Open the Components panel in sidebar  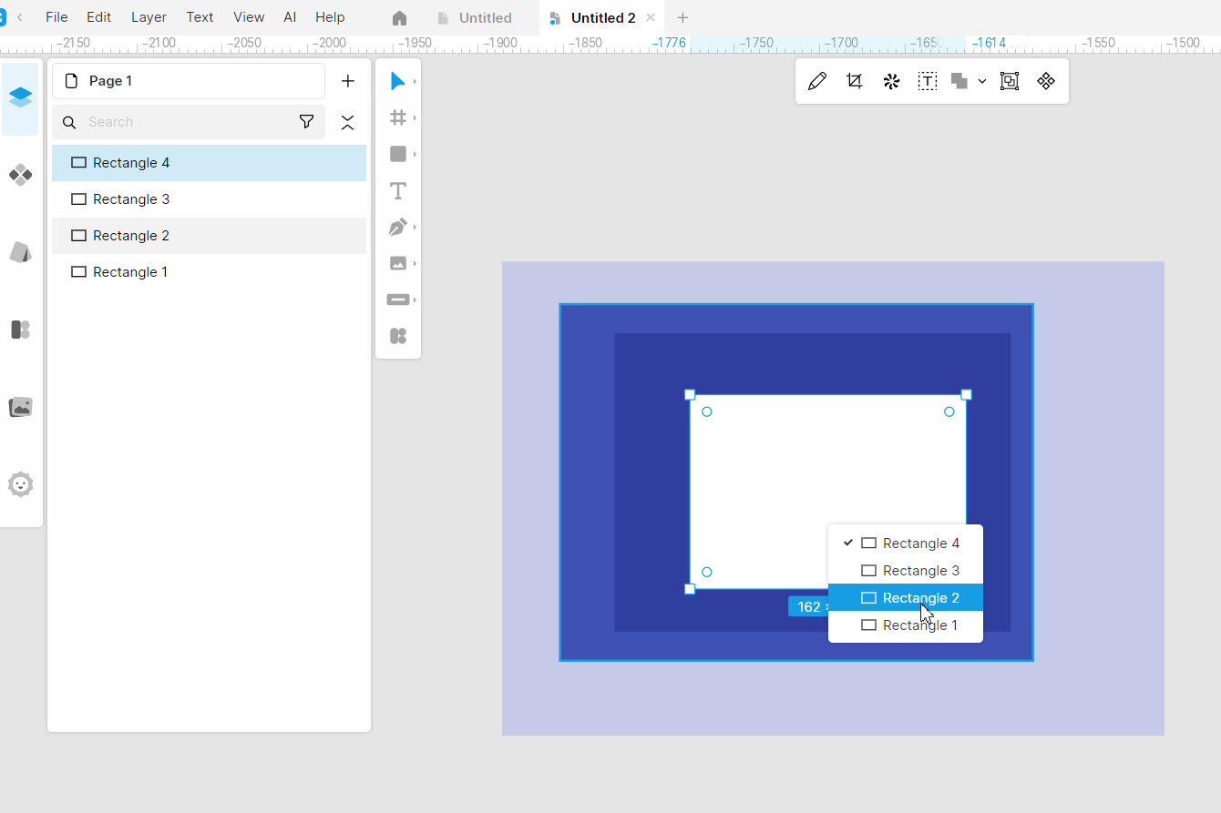pyautogui.click(x=20, y=175)
